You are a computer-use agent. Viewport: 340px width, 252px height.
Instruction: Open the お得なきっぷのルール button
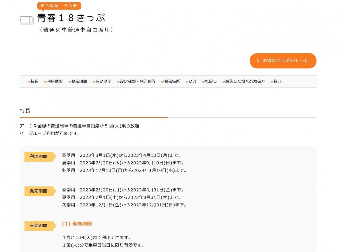283,61
